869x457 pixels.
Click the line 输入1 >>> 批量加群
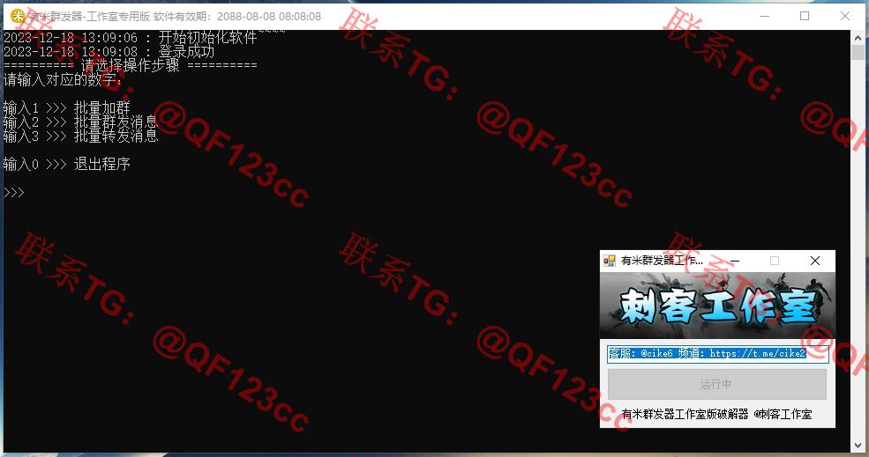(66, 107)
